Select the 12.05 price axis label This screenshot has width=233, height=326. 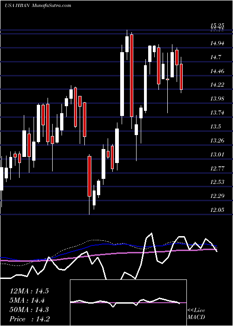218,210
